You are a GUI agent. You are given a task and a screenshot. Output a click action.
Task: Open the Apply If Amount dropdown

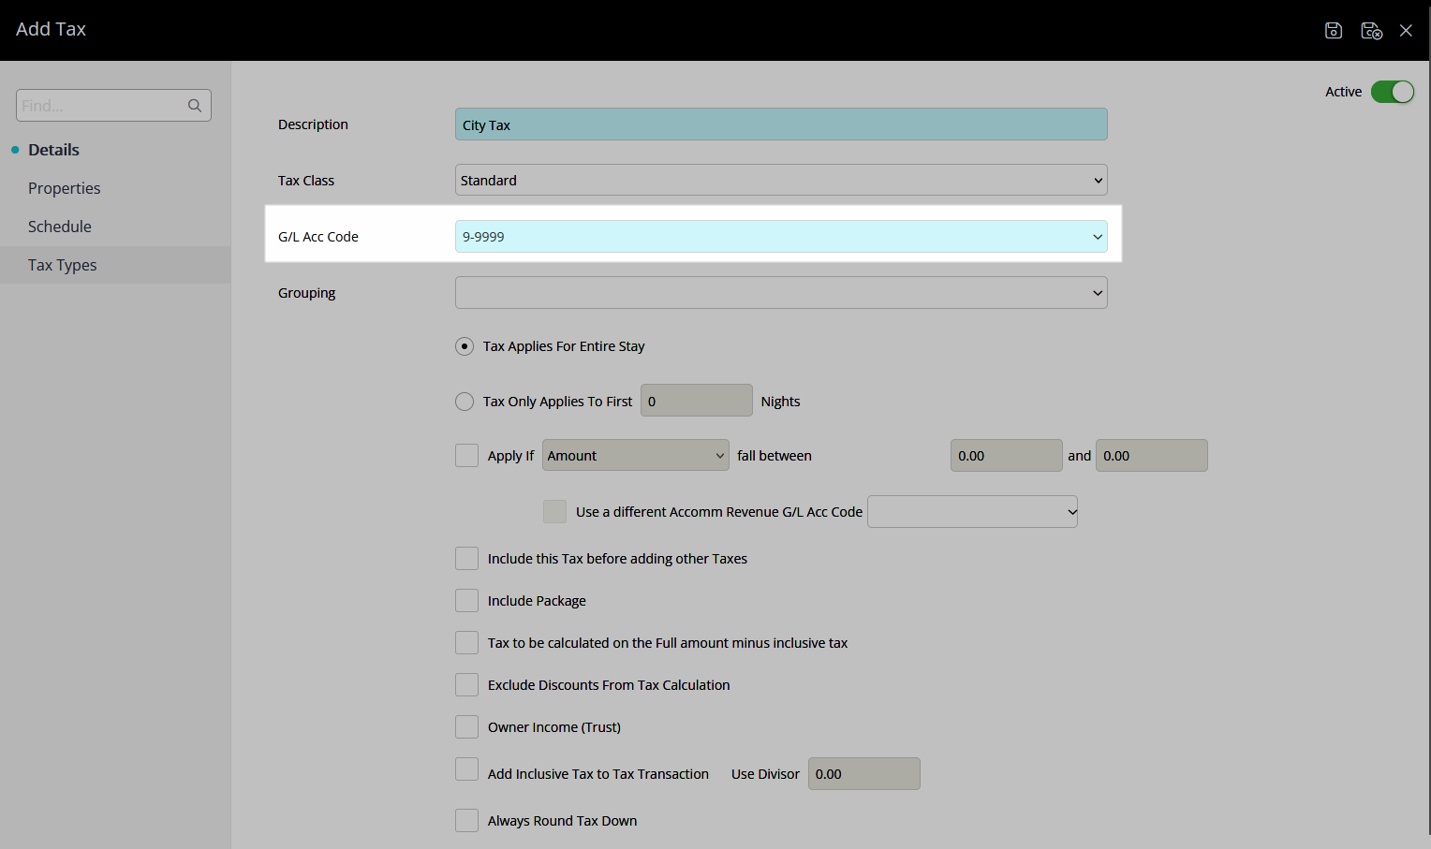(636, 455)
